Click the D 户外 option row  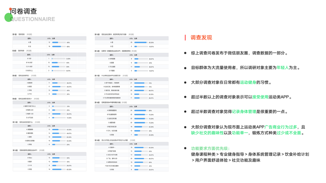[49, 94]
